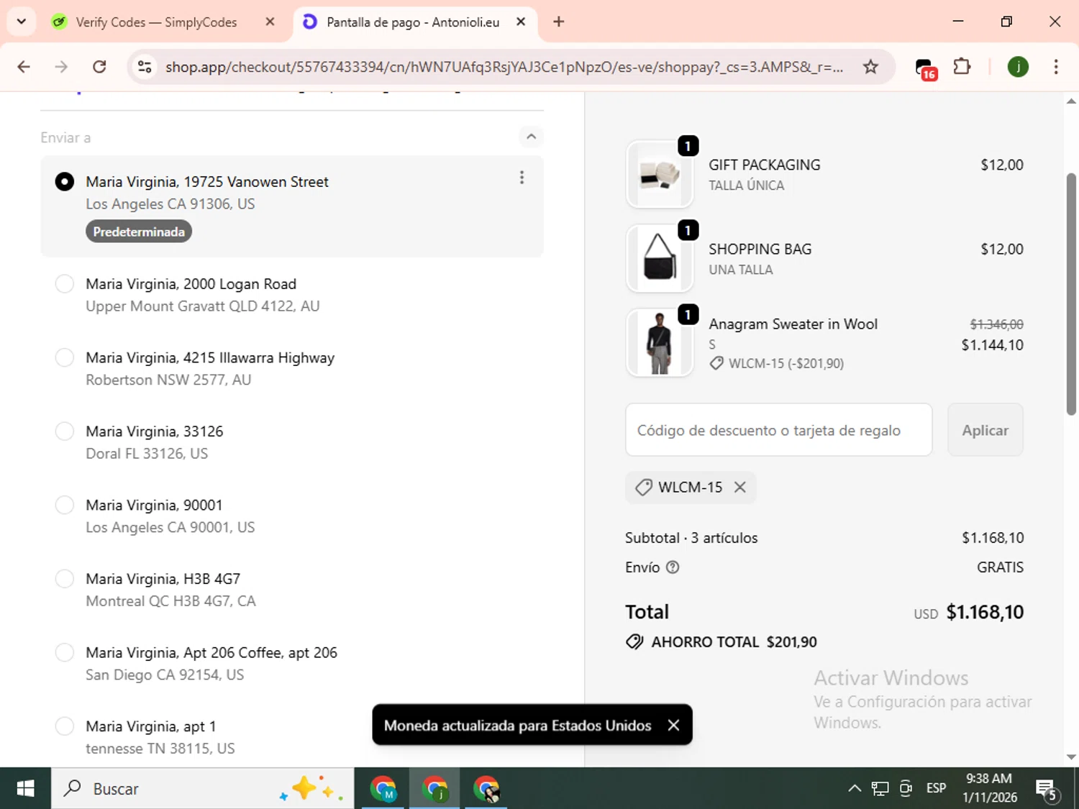Open the Envío help question icon

[673, 567]
